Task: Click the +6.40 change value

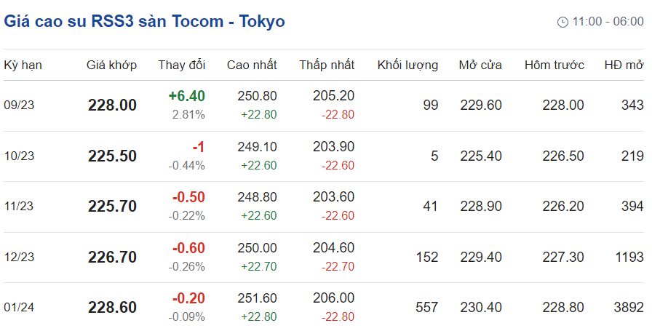Action: click(x=186, y=96)
